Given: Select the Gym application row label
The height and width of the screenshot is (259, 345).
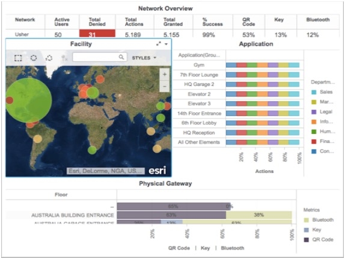Looking at the screenshot, I should tap(199, 65).
